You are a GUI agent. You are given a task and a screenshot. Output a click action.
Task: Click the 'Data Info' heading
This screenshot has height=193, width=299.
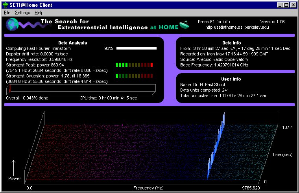231,43
